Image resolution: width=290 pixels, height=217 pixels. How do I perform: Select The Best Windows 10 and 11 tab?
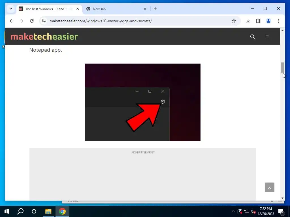click(49, 9)
